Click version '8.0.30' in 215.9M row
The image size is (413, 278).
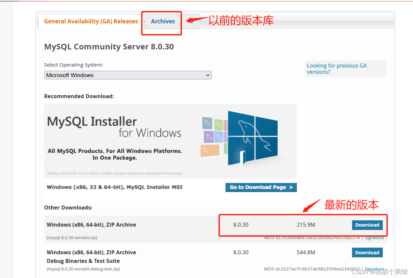[241, 225]
